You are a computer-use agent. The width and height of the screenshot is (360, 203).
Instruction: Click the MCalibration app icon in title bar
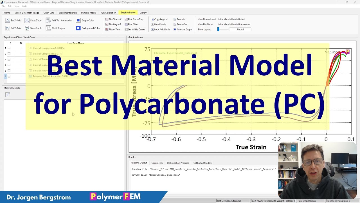2,2
